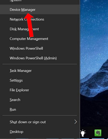Open Settings from the menu
This screenshot has height=139, width=108.
pyautogui.click(x=40, y=80)
